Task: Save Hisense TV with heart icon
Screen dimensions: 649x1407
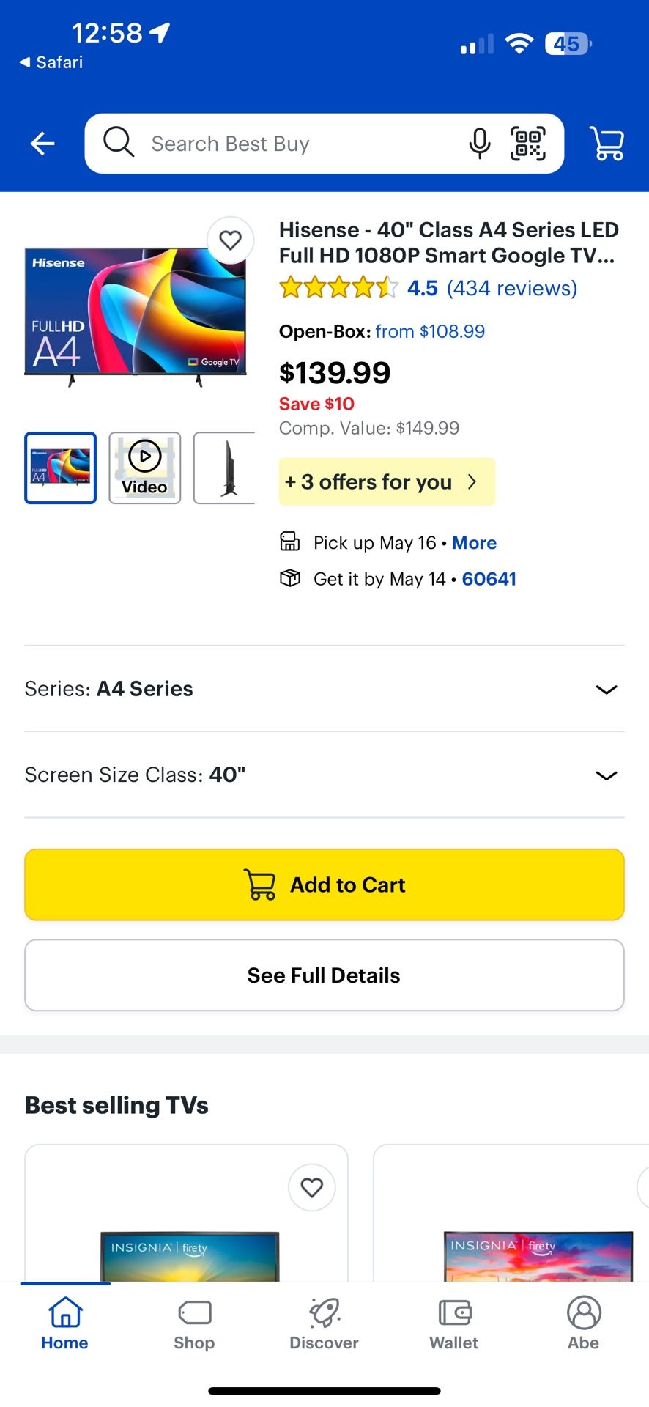Action: pos(231,240)
